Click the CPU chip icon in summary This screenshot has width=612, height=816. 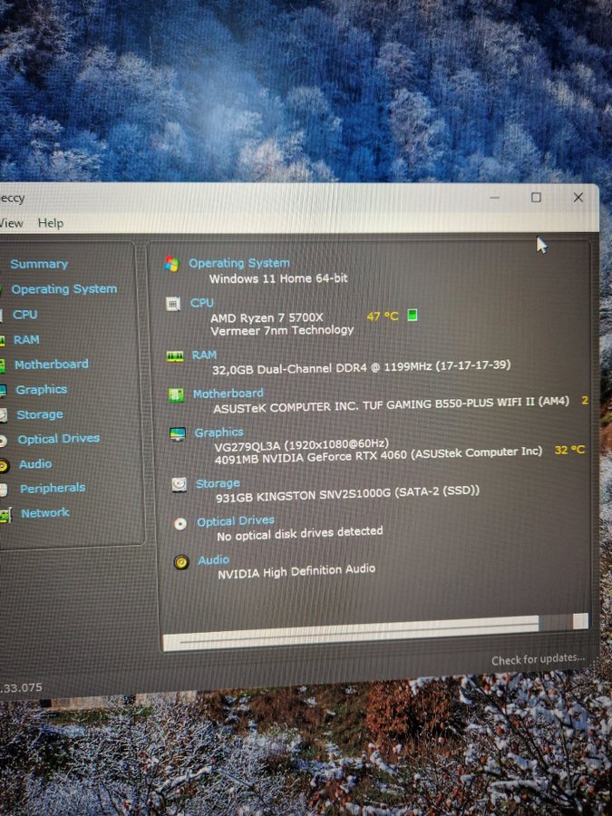173,304
